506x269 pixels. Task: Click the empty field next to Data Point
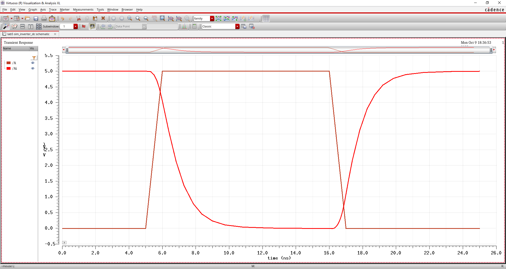pyautogui.click(x=162, y=26)
